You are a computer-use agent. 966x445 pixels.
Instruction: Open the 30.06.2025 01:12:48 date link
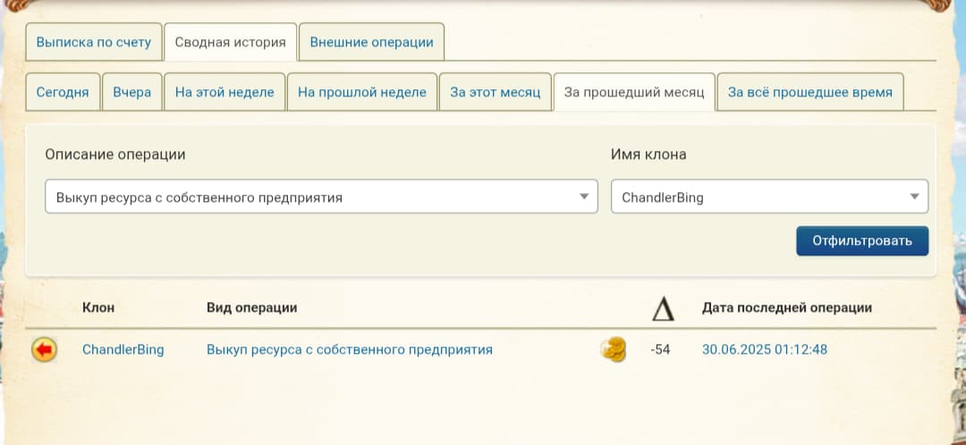pyautogui.click(x=765, y=350)
